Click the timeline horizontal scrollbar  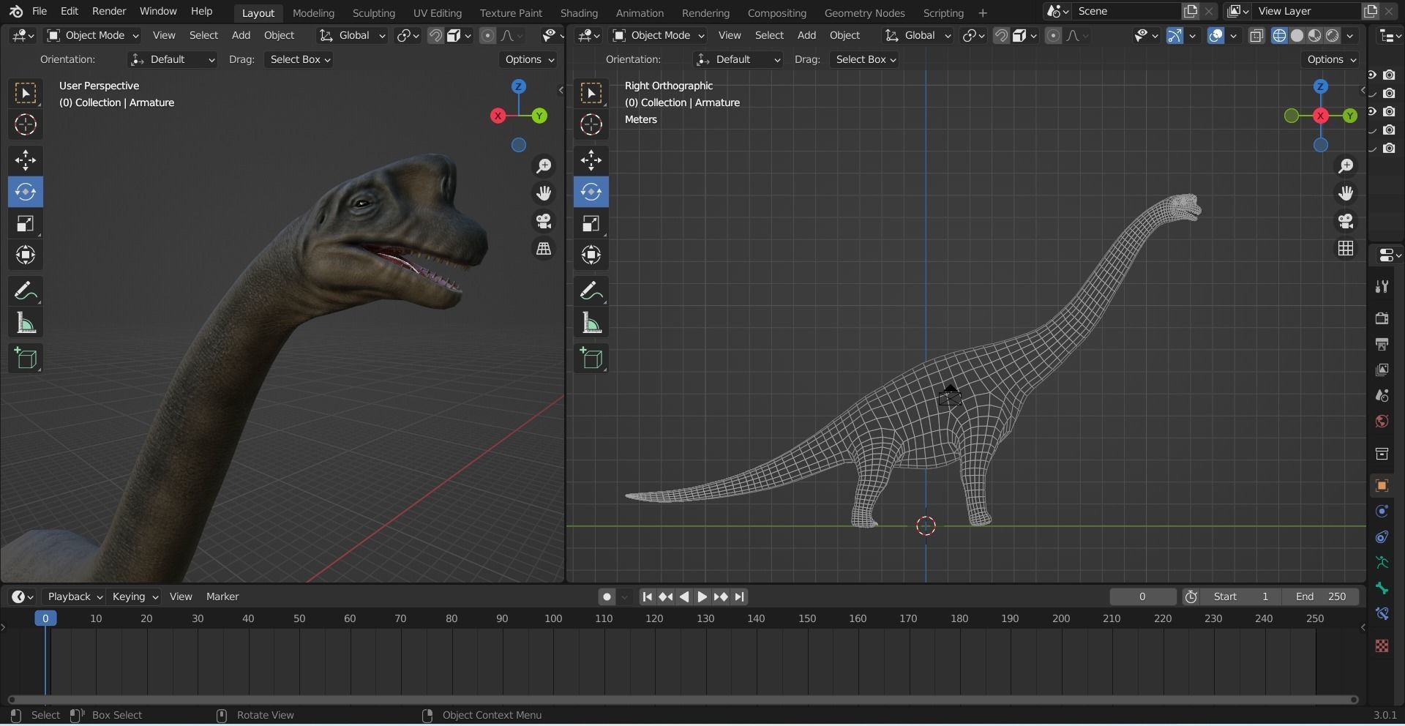tap(682, 700)
